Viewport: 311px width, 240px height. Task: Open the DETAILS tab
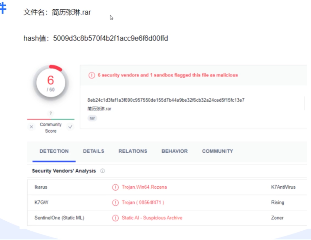[x=94, y=151]
